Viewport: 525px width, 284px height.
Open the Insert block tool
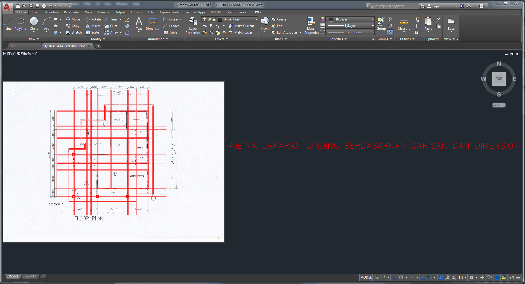[265, 24]
